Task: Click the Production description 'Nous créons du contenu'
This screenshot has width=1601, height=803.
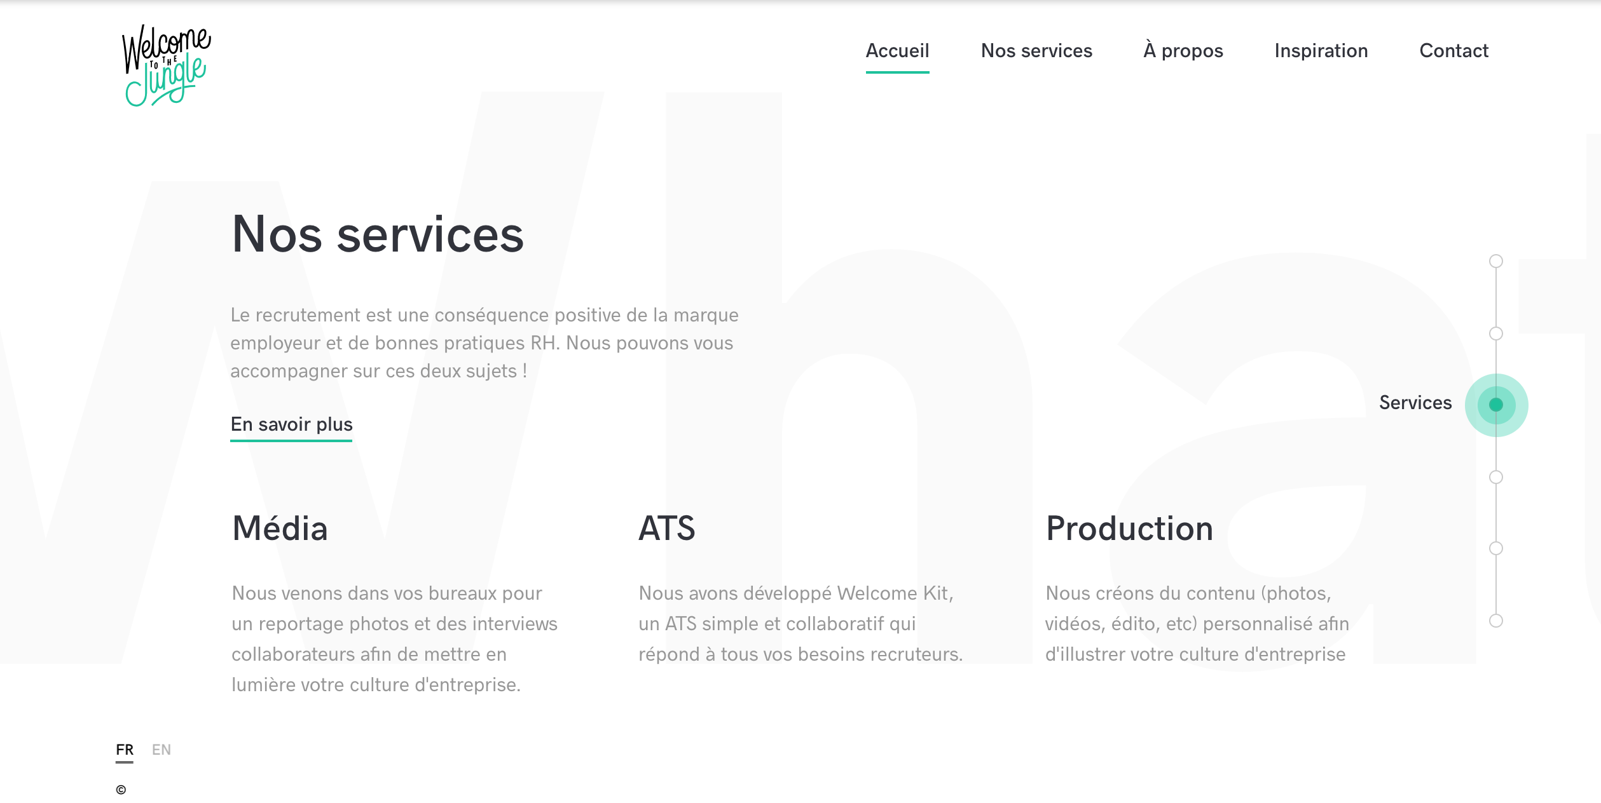Action: (x=1197, y=624)
